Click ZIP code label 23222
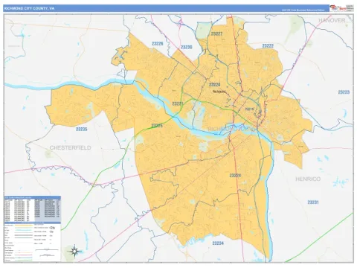 coord(268,46)
